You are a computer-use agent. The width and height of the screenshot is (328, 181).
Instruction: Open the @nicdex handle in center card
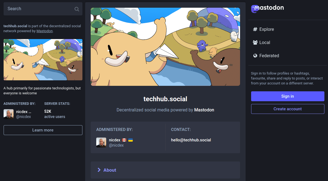pyautogui.click(x=116, y=145)
